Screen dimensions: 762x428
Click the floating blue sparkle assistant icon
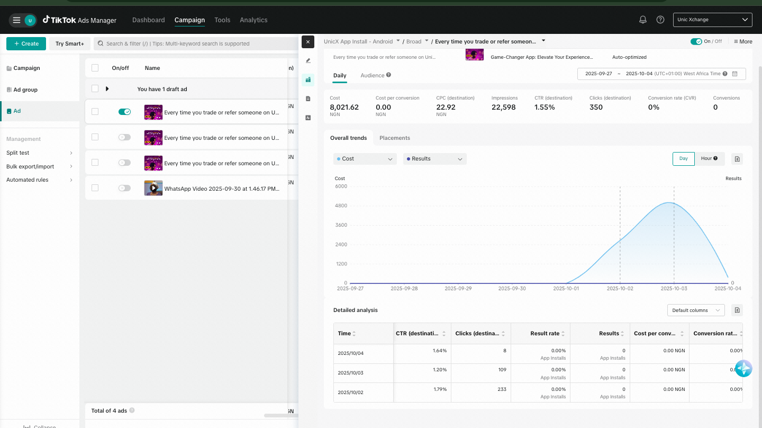click(743, 368)
